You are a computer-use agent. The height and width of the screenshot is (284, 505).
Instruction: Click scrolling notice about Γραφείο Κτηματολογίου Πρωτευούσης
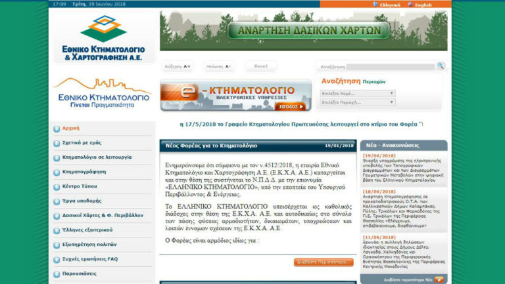(301, 125)
